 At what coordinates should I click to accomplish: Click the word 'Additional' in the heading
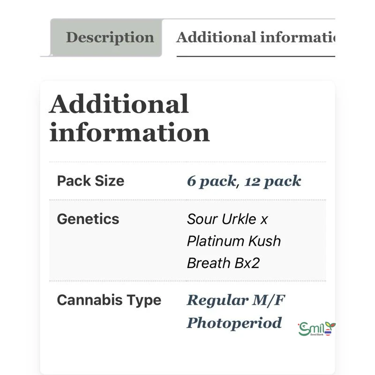pyautogui.click(x=119, y=104)
